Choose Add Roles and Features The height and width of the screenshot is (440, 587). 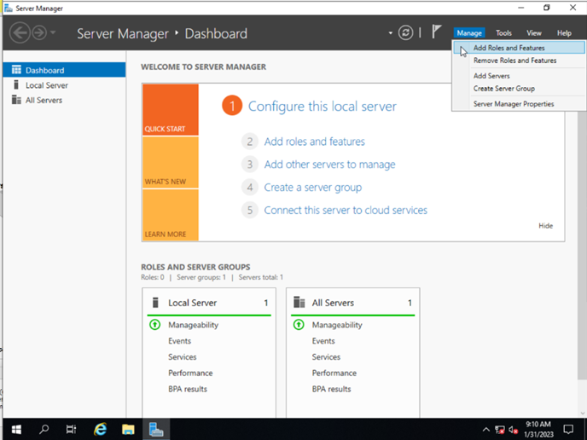click(519, 48)
